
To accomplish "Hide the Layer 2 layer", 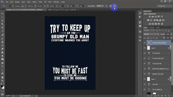I will (145, 48).
